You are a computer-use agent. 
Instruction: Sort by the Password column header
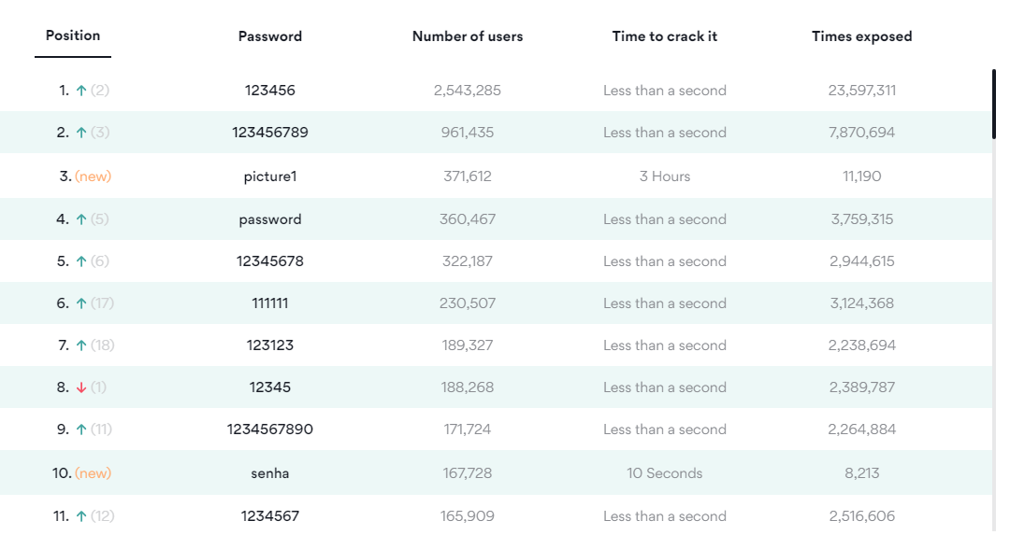point(270,36)
